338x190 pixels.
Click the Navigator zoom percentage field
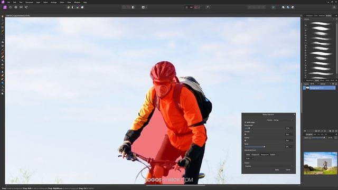click(330, 138)
